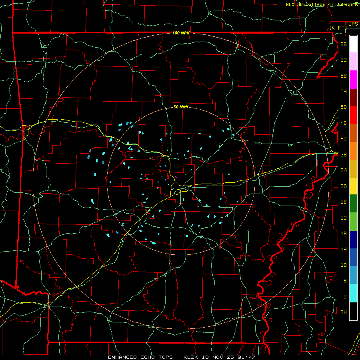Click the magenta legend swatch

click(x=353, y=80)
